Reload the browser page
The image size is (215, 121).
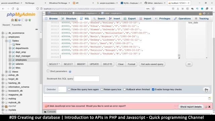[13, 9]
